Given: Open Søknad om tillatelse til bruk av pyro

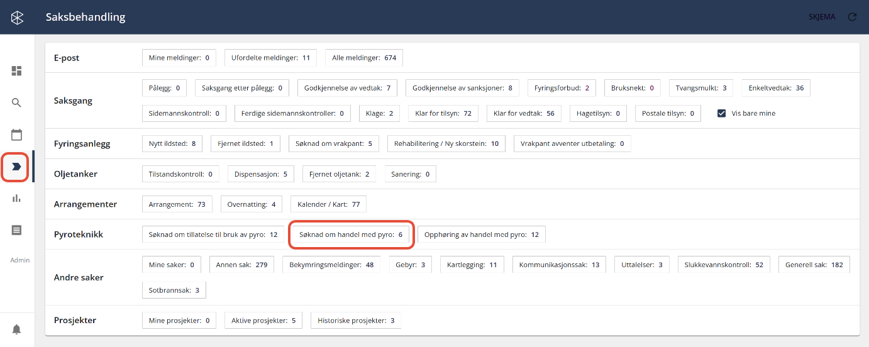Looking at the screenshot, I should point(213,234).
